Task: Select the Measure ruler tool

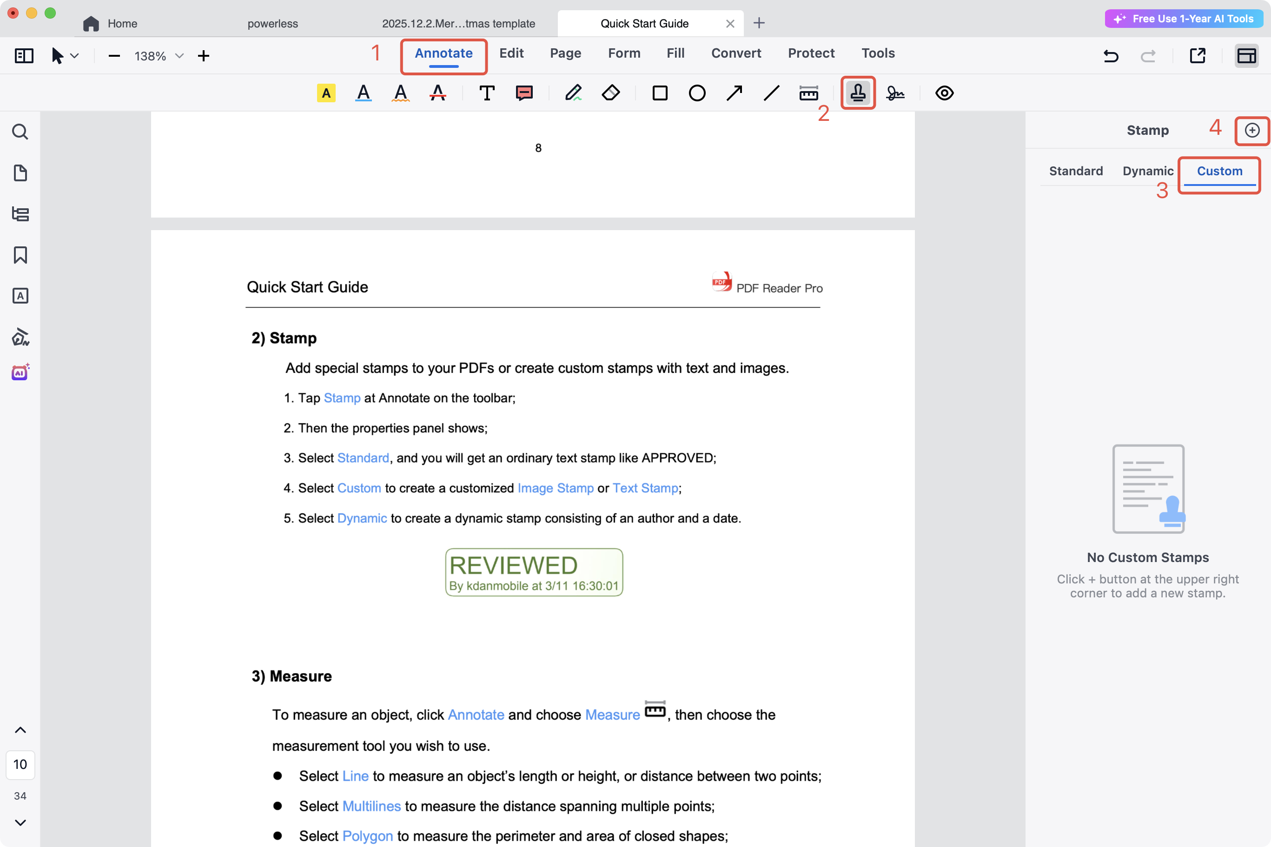Action: [808, 93]
